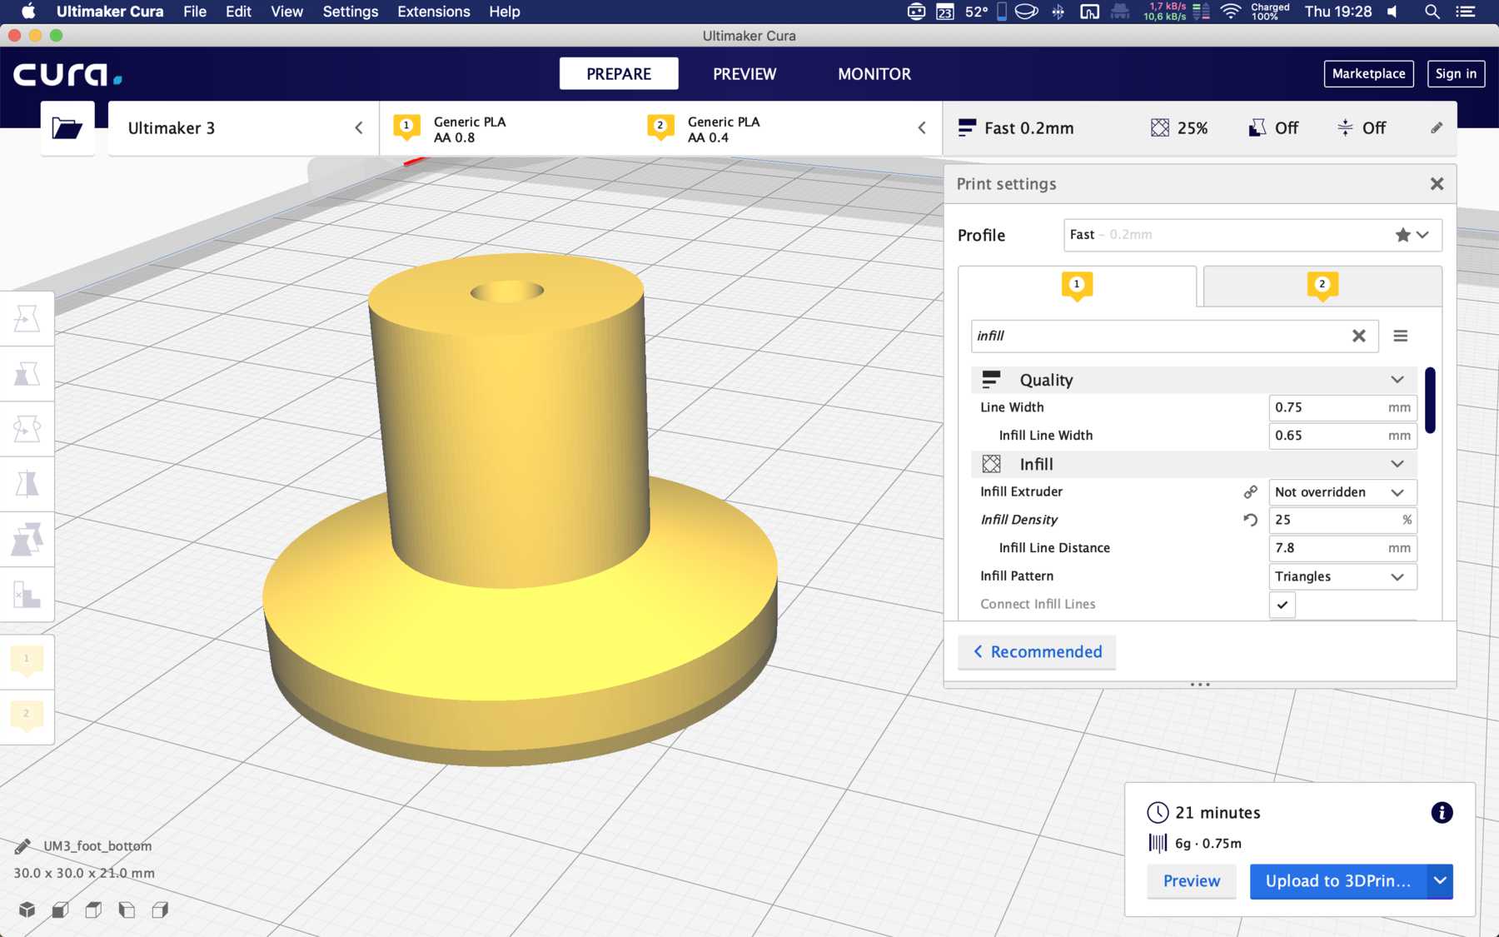
Task: Open the Profile dropdown
Action: [x=1252, y=235]
